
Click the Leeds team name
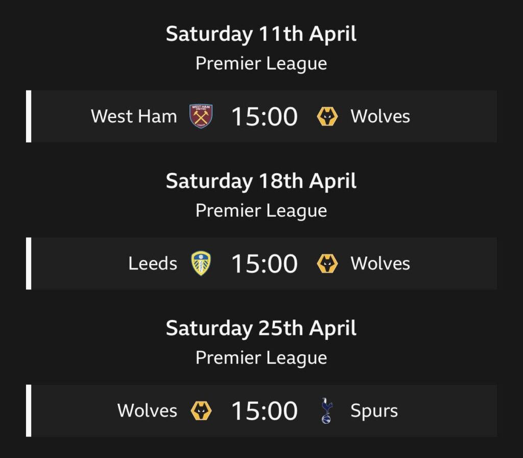coord(153,263)
